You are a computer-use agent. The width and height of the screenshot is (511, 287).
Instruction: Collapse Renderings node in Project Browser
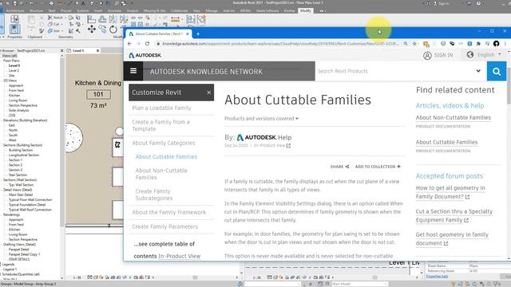(x=11, y=214)
